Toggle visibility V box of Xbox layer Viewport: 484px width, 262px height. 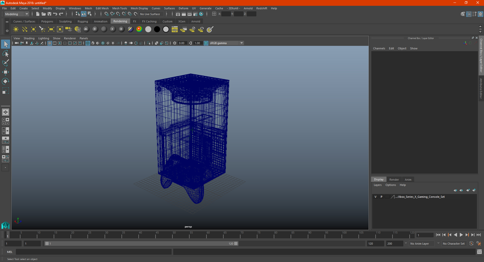[x=375, y=197]
